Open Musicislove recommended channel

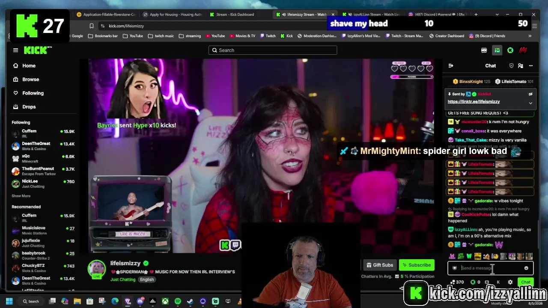pyautogui.click(x=43, y=231)
